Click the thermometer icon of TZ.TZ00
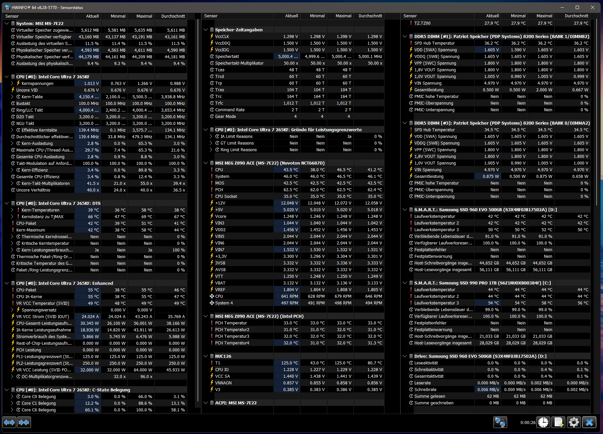Image resolution: width=603 pixels, height=434 pixels. point(411,23)
